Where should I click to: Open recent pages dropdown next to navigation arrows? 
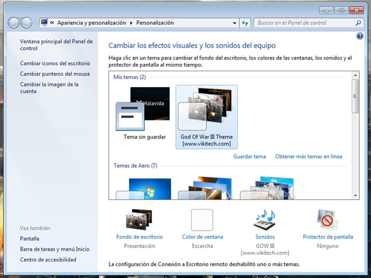point(36,23)
